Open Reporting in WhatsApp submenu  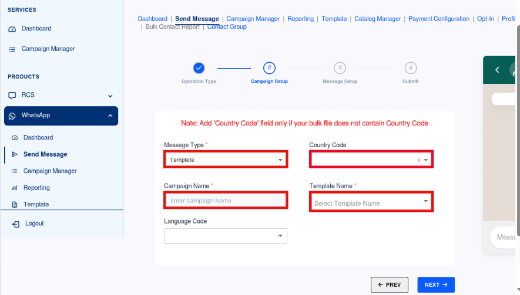coord(36,188)
